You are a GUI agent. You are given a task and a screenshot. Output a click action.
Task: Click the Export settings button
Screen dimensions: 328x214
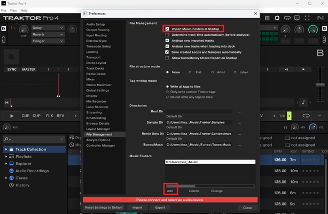[160, 208]
